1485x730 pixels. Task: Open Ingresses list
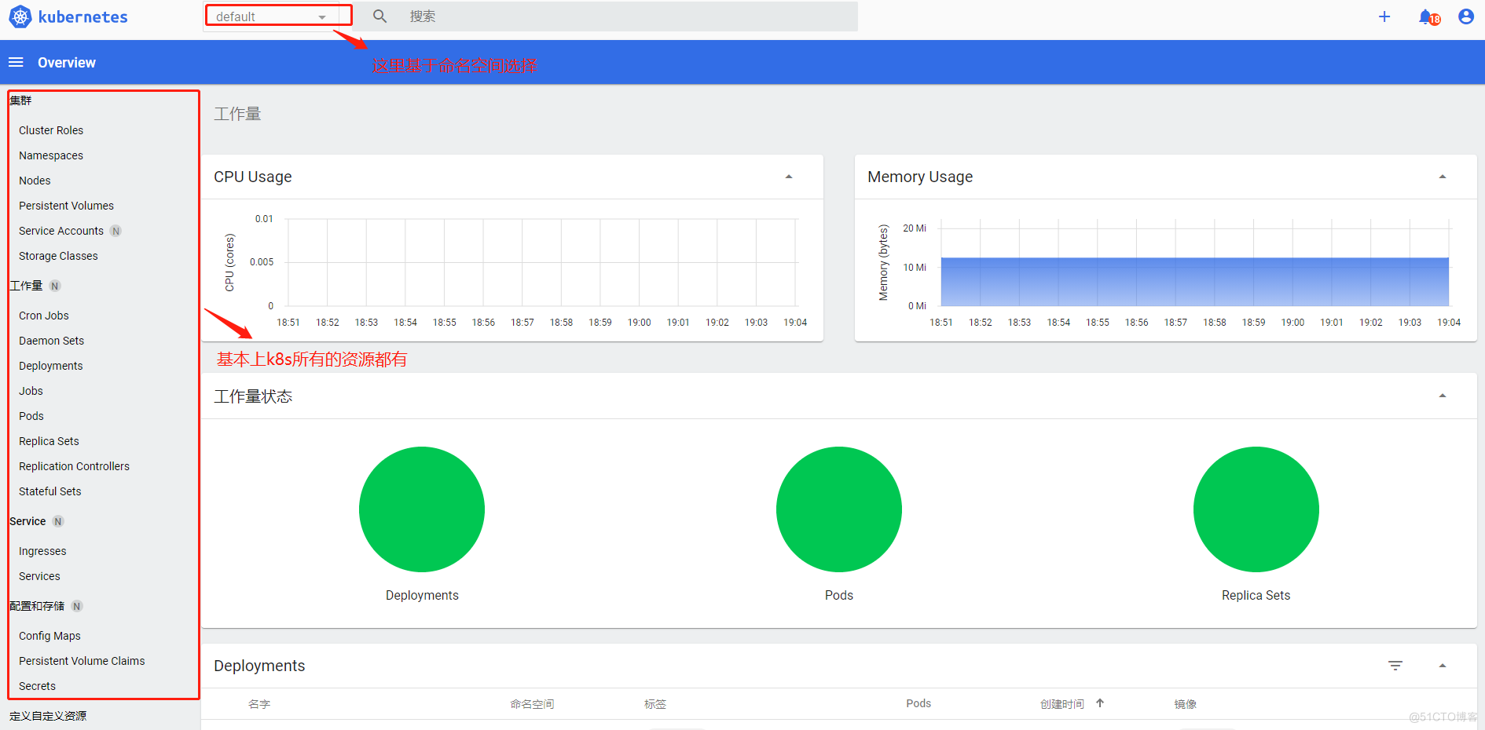coord(42,551)
